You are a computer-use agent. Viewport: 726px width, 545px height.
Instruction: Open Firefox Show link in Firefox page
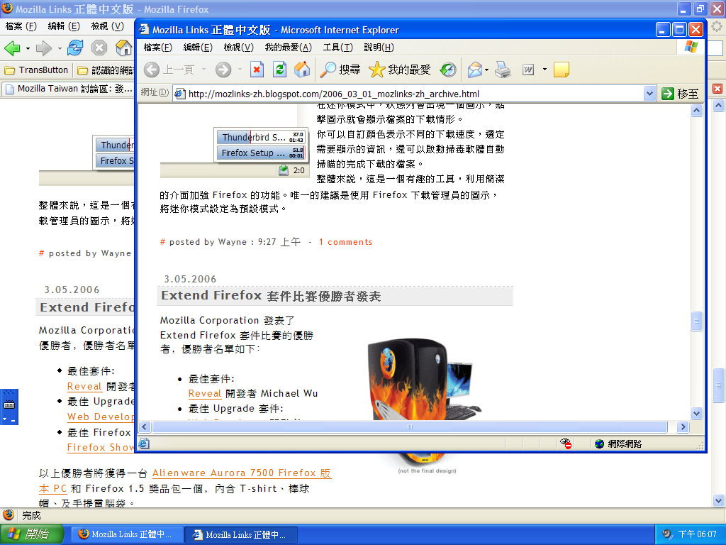click(101, 447)
